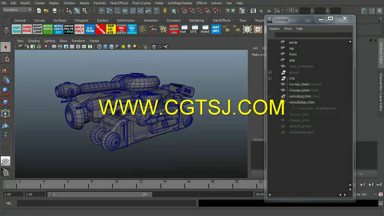Click the EXTRUDE shelf button
This screenshot has height=216, width=384.
(x=90, y=29)
